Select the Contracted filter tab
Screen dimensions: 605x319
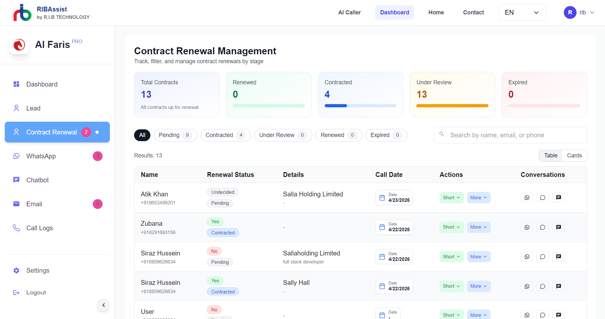pyautogui.click(x=225, y=135)
